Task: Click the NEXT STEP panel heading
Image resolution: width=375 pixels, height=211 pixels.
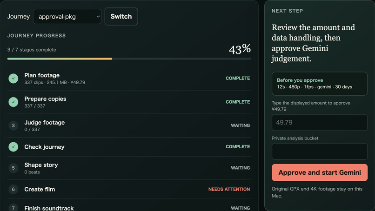Action: pyautogui.click(x=287, y=11)
